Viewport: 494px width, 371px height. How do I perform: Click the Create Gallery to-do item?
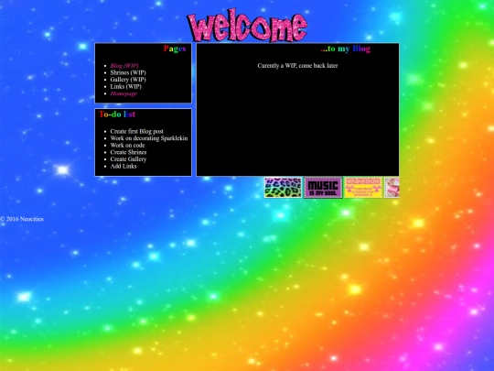tap(128, 159)
